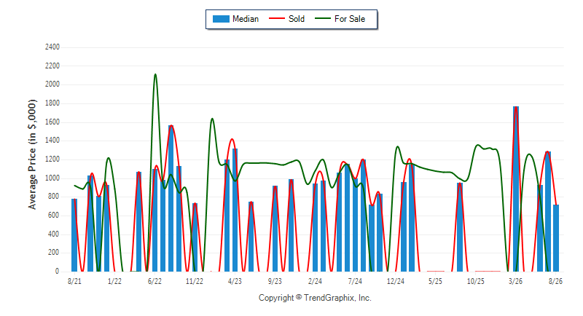Click the For Sale peak above 6/22
The width and height of the screenshot is (583, 316).
pos(155,74)
